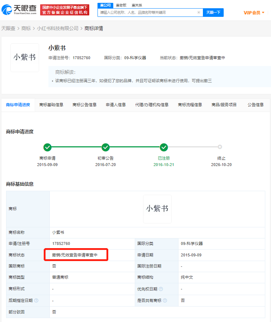Viewport: 271px width, 322px height.
Task: Select the 纯中文 structure cell
Action: (222, 278)
